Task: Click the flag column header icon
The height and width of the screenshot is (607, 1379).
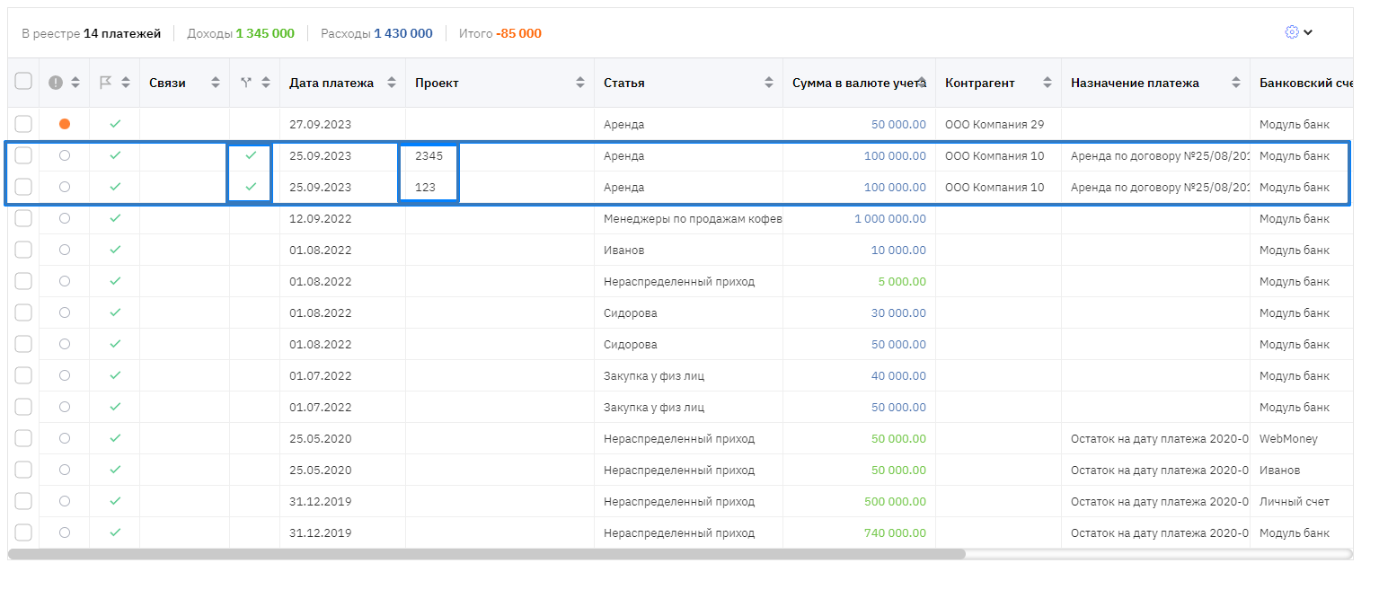Action: tap(106, 83)
